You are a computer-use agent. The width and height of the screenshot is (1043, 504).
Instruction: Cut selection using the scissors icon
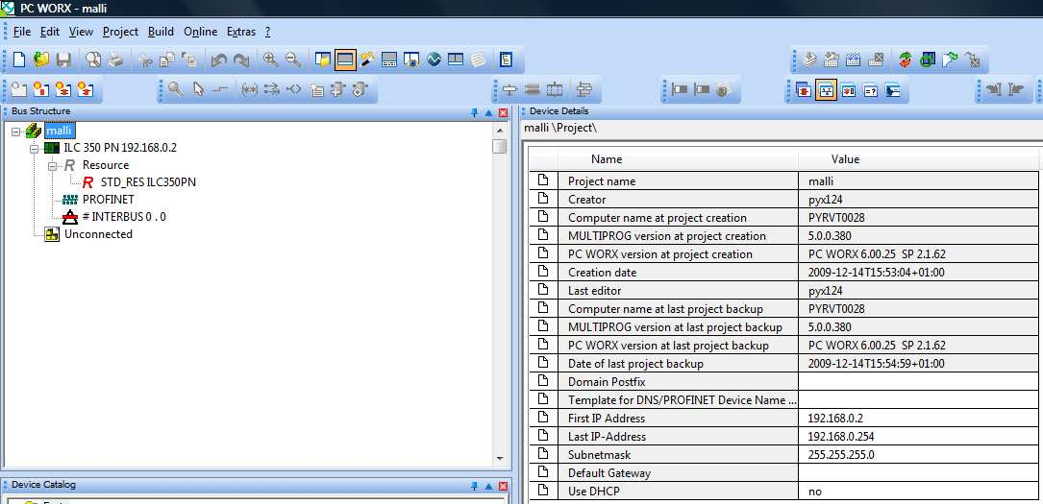coord(146,60)
